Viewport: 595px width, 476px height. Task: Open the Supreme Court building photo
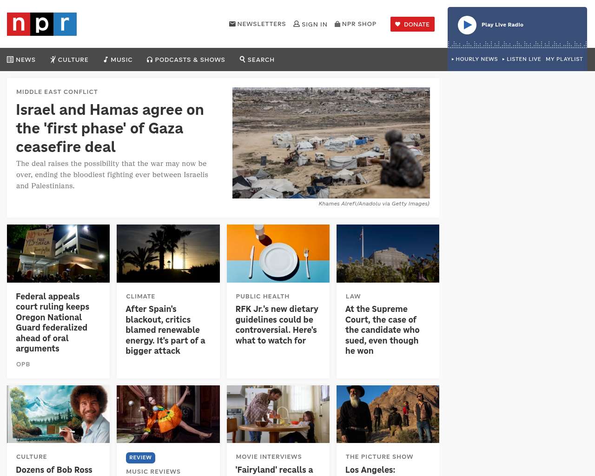click(388, 253)
